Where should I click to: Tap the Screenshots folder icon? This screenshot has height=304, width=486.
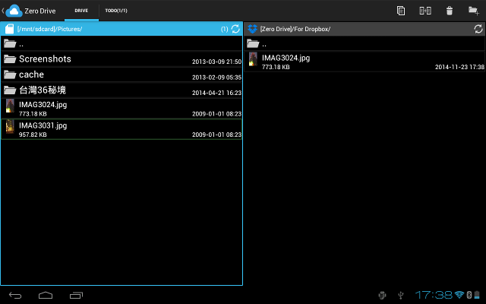pyautogui.click(x=10, y=59)
